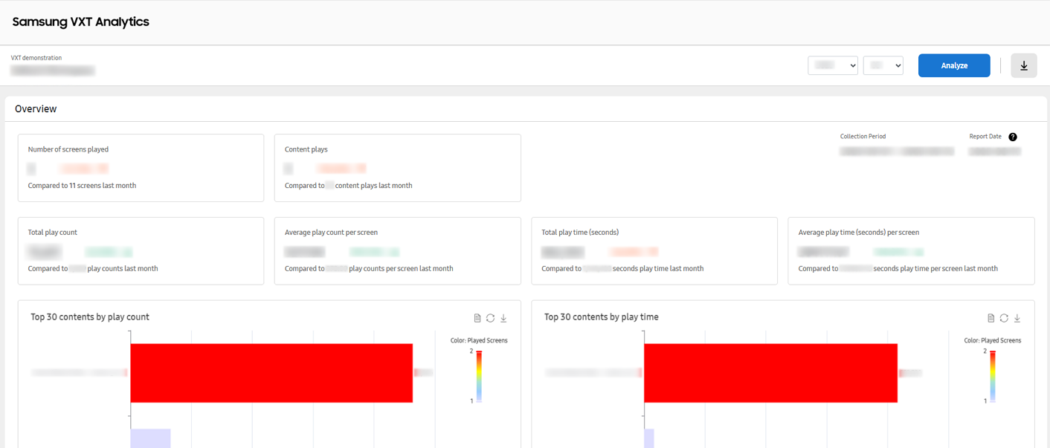Click the red bar in play time chart
Viewport: 1050px width, 448px height.
(770, 373)
